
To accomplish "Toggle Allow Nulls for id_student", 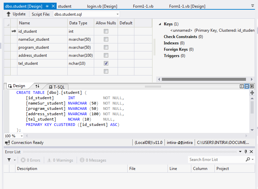I will 106,31.
